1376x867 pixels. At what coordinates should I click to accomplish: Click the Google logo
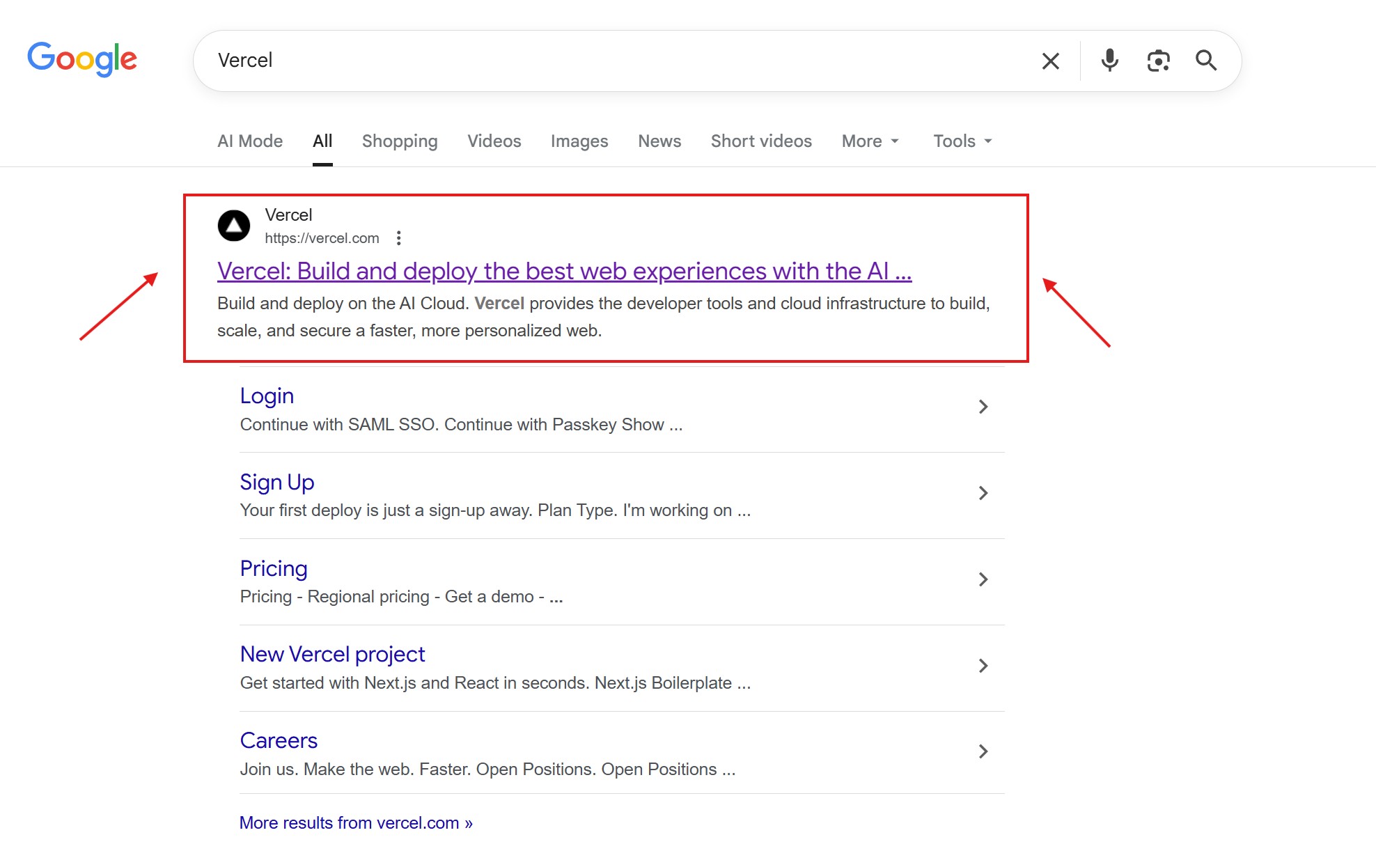pos(82,59)
